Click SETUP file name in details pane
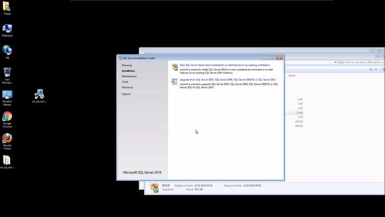 point(166,186)
